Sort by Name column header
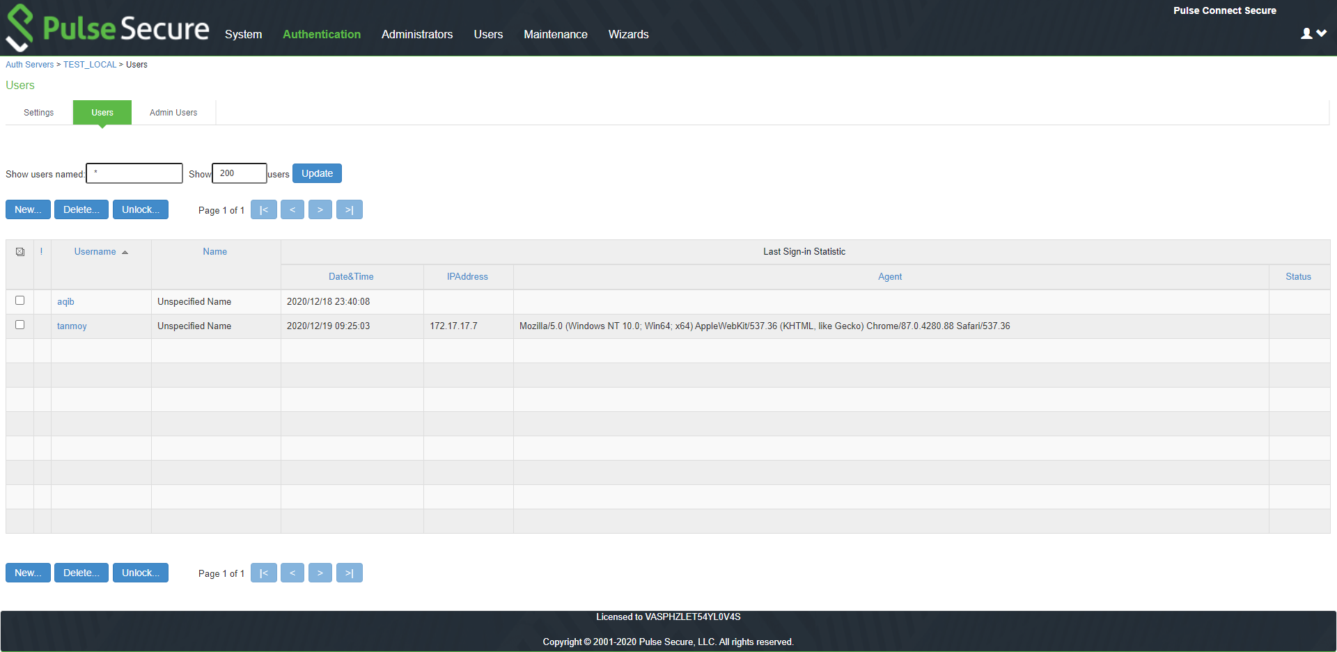This screenshot has width=1337, height=652. coord(215,252)
